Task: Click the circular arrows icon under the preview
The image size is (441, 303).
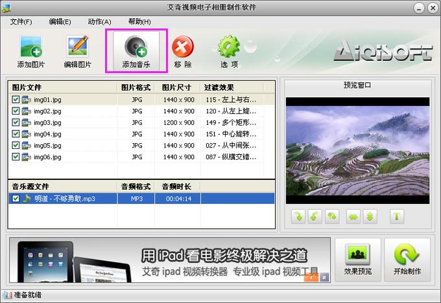Action: tap(332, 216)
